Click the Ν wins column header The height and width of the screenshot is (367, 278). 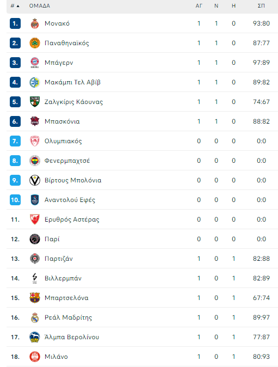tap(217, 6)
